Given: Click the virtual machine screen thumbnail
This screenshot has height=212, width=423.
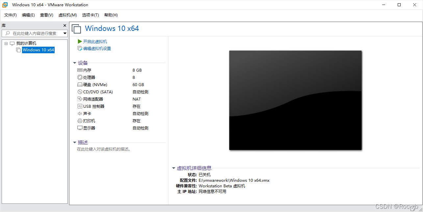Looking at the screenshot, I should tap(295, 100).
